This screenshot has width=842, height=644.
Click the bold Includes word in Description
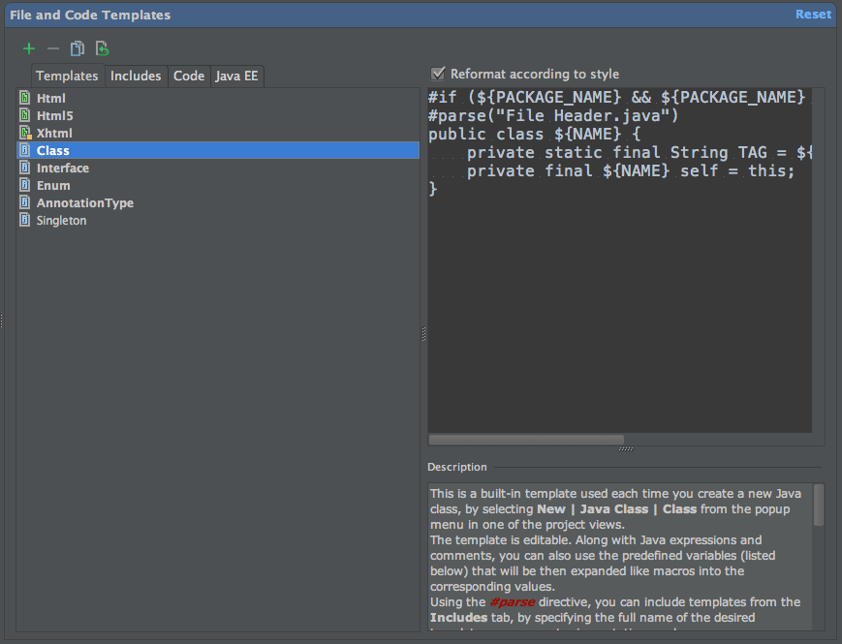click(458, 618)
